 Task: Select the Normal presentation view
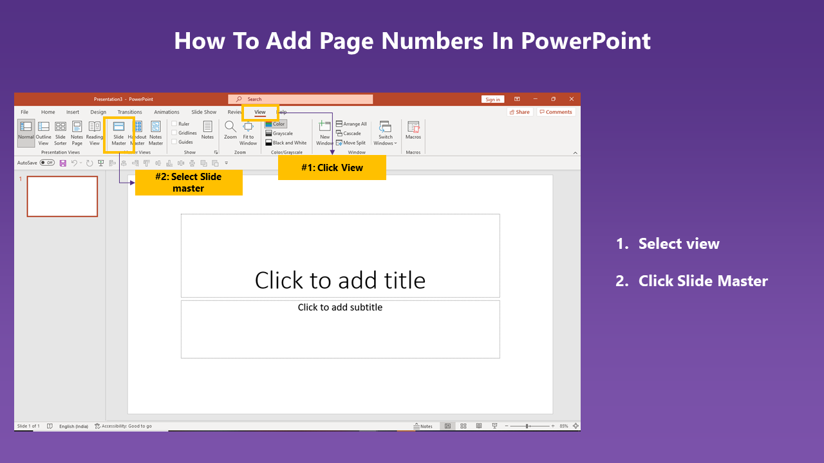(x=26, y=132)
